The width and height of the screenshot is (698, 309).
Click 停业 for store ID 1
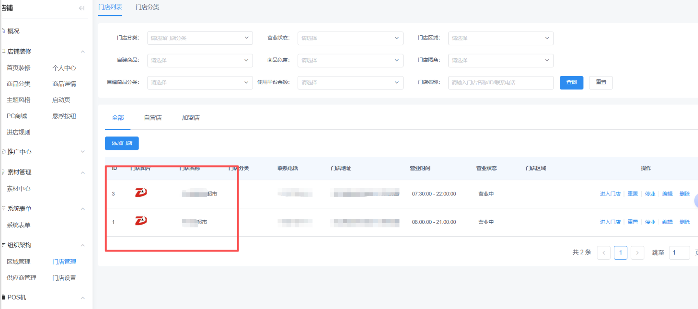650,222
